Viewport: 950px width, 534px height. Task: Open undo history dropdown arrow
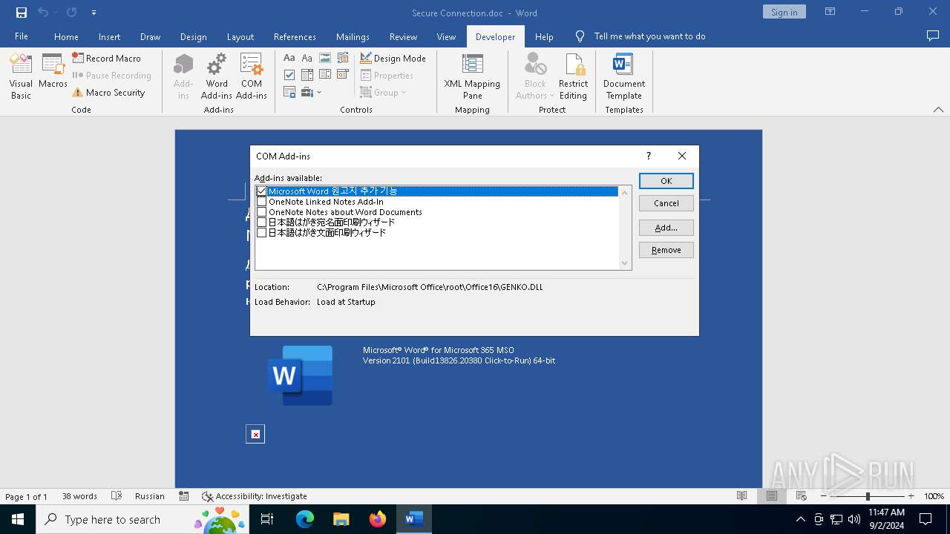56,13
